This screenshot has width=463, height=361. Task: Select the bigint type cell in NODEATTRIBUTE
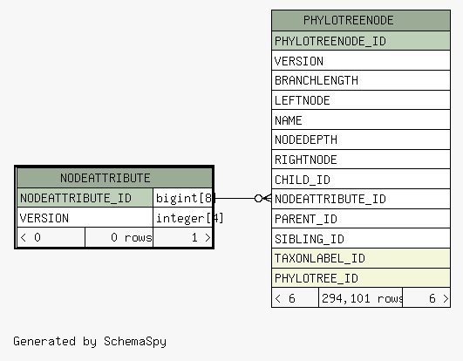click(183, 198)
